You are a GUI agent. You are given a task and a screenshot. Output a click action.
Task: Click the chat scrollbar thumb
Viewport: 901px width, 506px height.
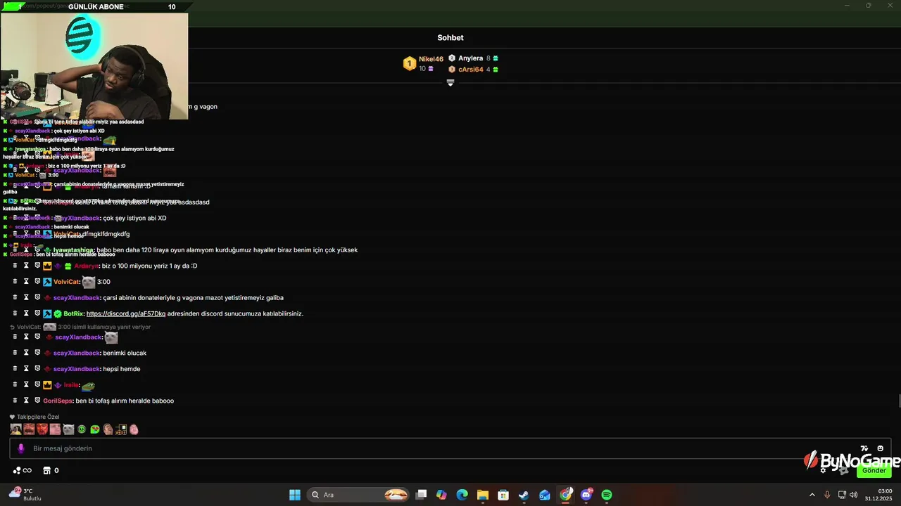pyautogui.click(x=899, y=401)
